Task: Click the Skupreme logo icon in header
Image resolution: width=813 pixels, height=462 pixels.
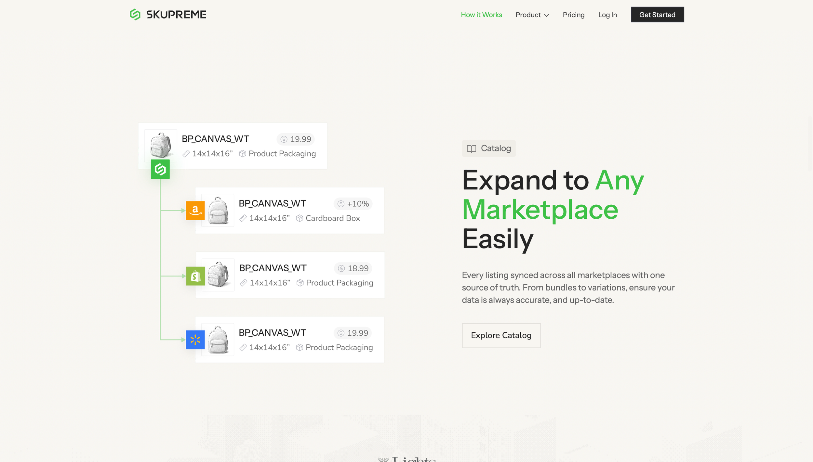Action: coord(135,15)
